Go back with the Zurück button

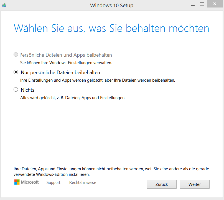coord(162,184)
